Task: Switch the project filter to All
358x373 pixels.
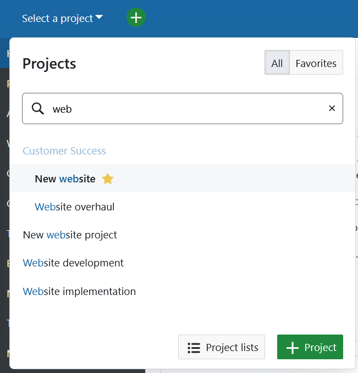Action: click(277, 63)
